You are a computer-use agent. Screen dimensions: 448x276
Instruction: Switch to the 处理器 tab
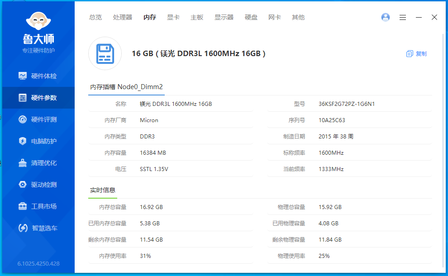pos(123,17)
